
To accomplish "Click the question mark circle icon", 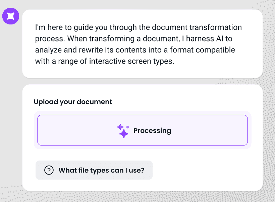I will [x=49, y=170].
